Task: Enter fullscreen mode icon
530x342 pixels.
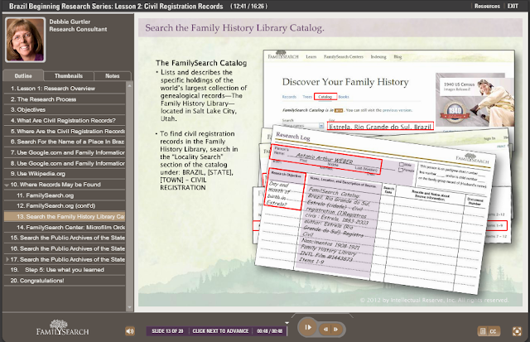Action: [517, 331]
